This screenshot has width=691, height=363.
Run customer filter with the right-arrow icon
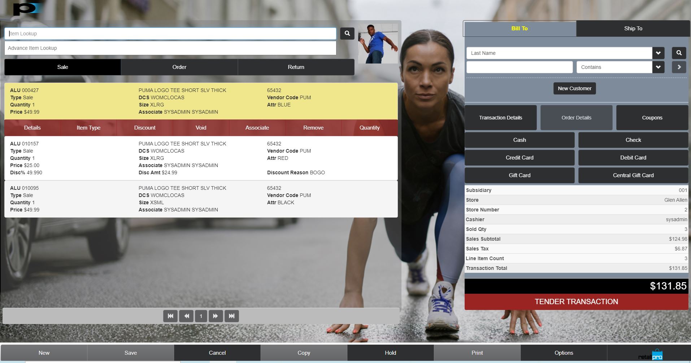[x=679, y=67]
